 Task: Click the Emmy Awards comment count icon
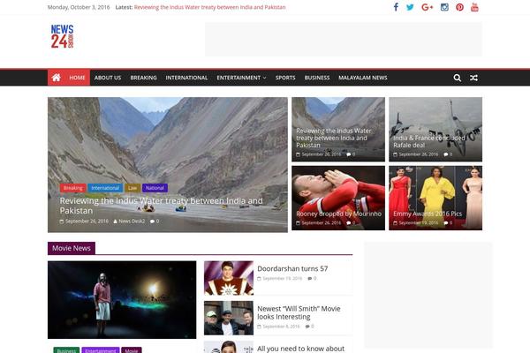coord(446,223)
